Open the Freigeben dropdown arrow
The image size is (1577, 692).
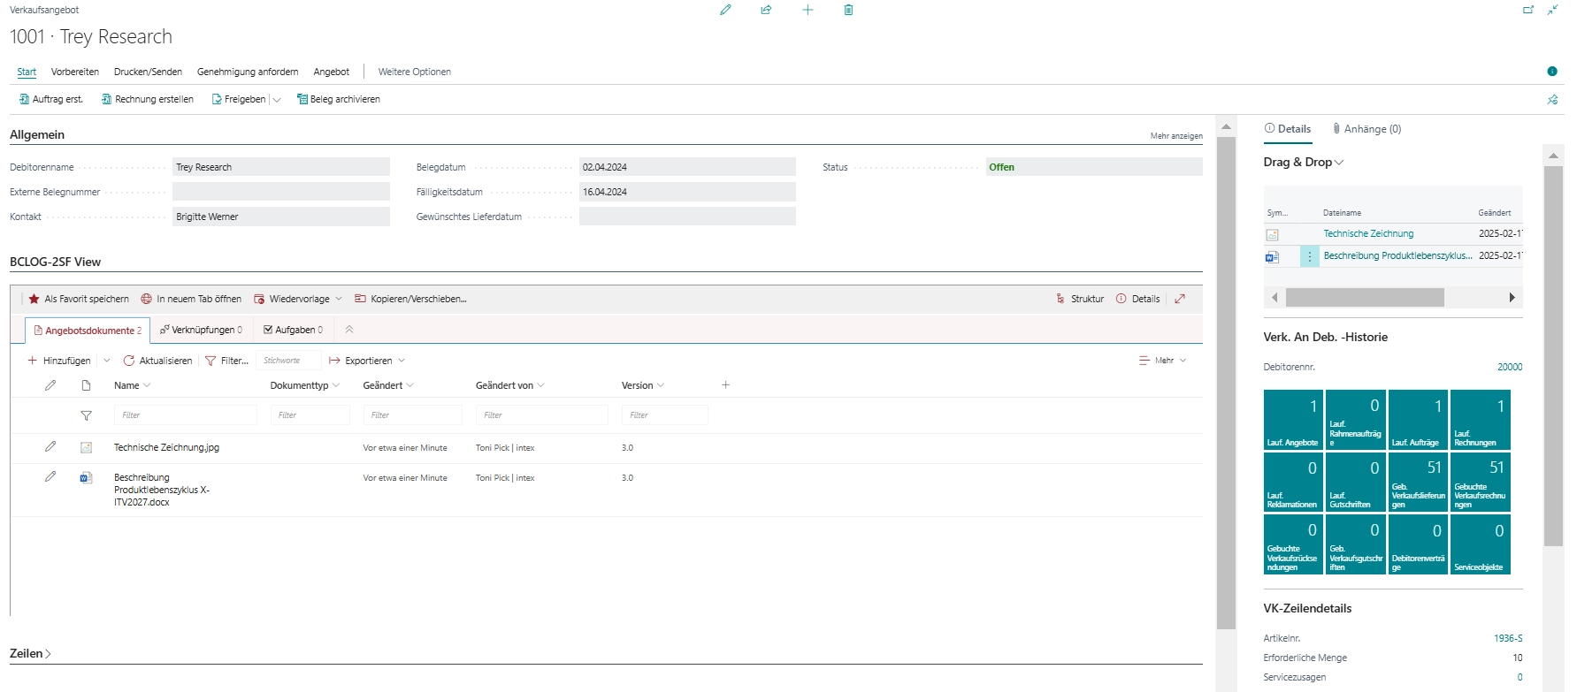pyautogui.click(x=277, y=100)
